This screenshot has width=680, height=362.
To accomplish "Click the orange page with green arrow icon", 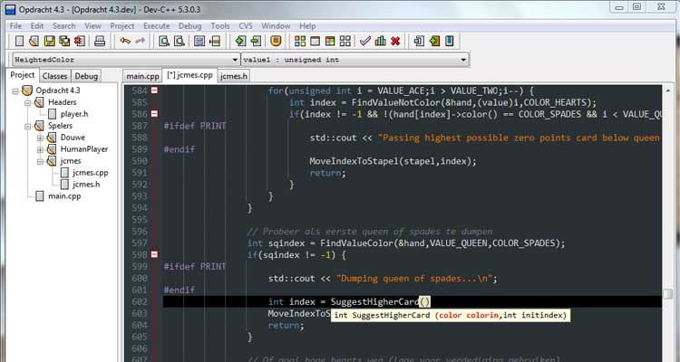I will coord(434,41).
